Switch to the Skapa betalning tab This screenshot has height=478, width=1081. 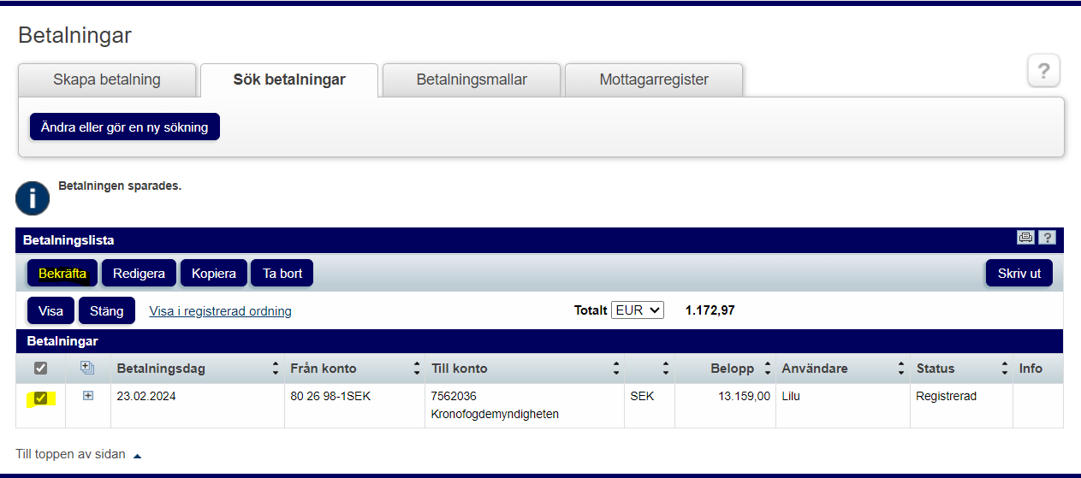(x=107, y=80)
